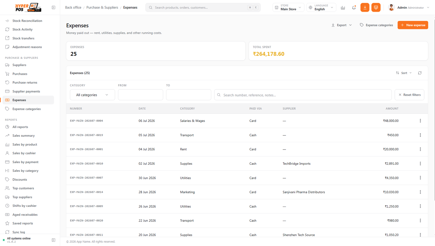Expand the Admin account menu chevron
This screenshot has height=246, width=435.
[428, 8]
